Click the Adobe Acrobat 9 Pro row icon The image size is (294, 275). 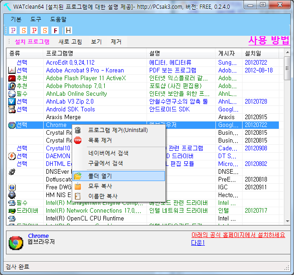point(12,70)
